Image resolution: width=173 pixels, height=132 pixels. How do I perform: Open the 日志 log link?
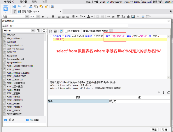click(x=88, y=2)
